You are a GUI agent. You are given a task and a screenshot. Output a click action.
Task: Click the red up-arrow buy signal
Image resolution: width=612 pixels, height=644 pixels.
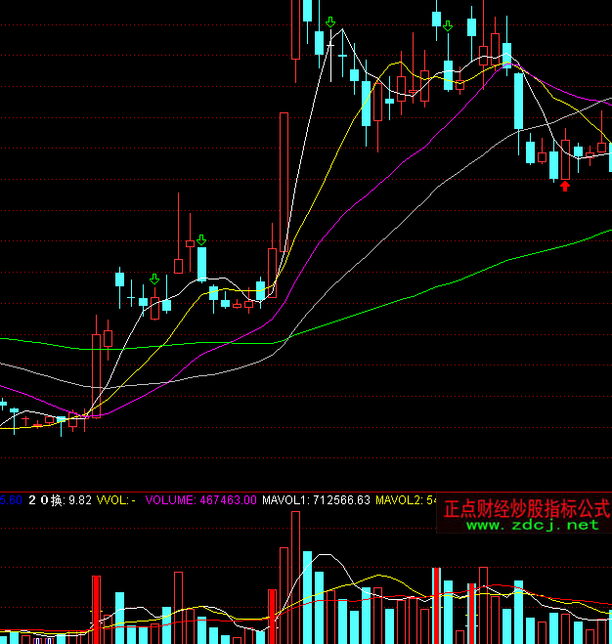pyautogui.click(x=564, y=186)
